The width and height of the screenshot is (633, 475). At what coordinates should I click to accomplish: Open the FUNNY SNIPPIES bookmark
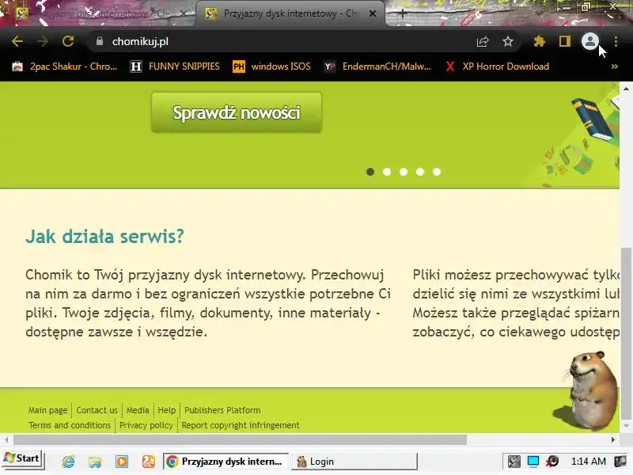(175, 66)
